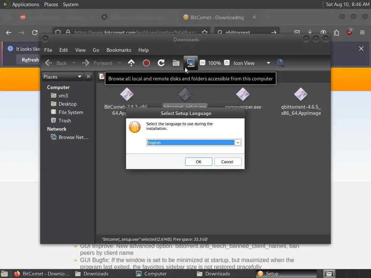Open the View menu in file manager
Viewport: 371px width, 278px height.
80,50
